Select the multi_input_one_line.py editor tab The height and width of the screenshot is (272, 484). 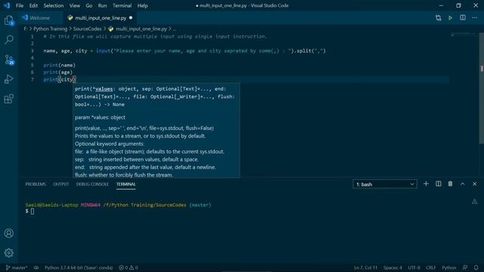[101, 18]
